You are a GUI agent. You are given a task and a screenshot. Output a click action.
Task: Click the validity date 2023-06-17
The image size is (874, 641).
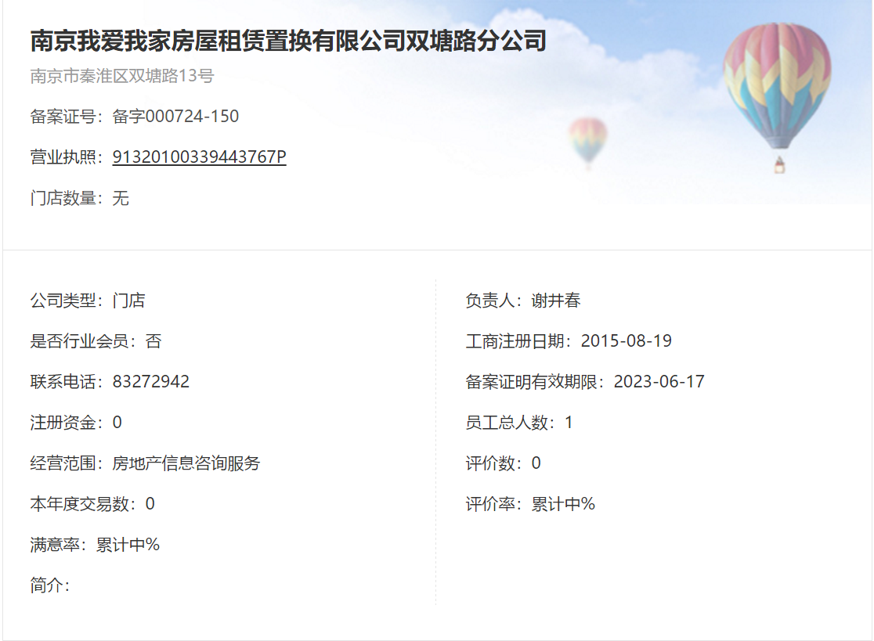(659, 382)
